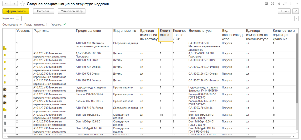This screenshot has height=140, width=301.
Task: Open the three-dot vertical menu
Action: click(x=291, y=4)
